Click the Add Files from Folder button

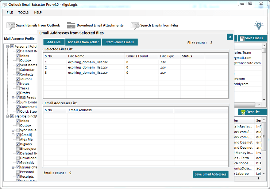coord(83,42)
